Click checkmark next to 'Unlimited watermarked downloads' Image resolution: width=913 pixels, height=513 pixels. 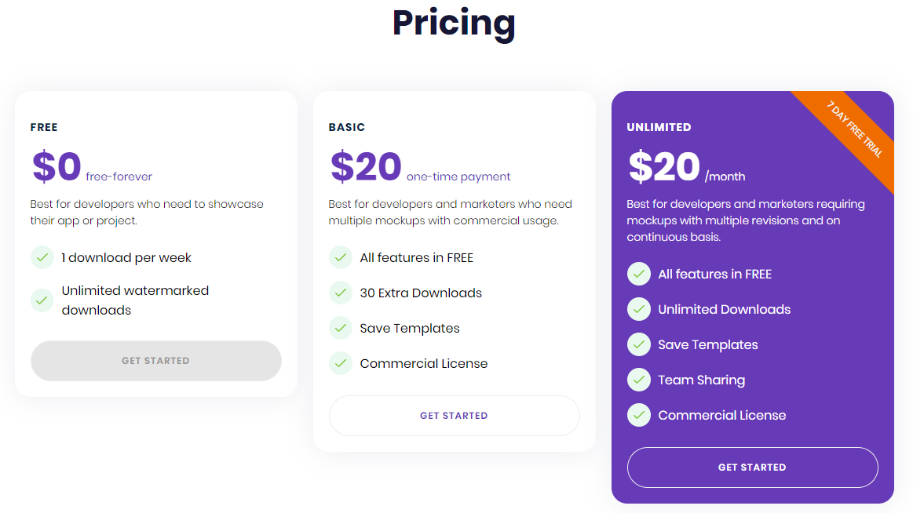[x=42, y=300]
